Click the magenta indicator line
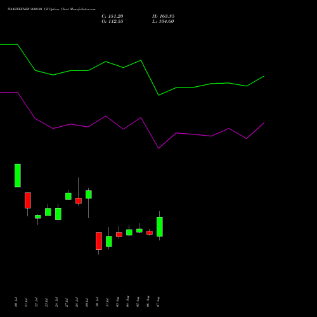The image size is (317, 317). pos(132,120)
